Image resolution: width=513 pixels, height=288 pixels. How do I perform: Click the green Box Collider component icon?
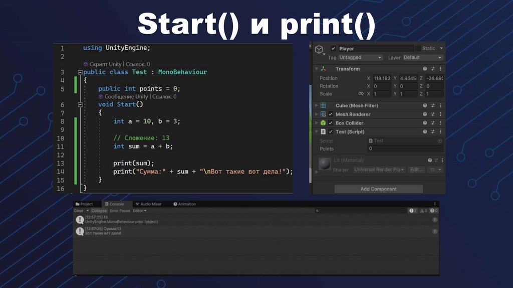coord(323,123)
